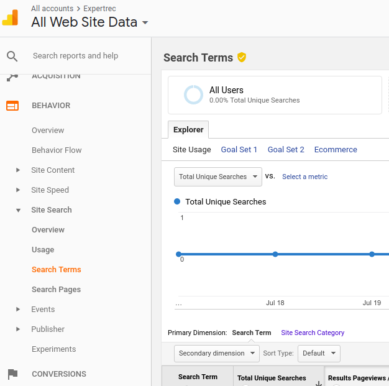Click the Events menu label
This screenshot has height=386, width=389.
[x=43, y=310]
